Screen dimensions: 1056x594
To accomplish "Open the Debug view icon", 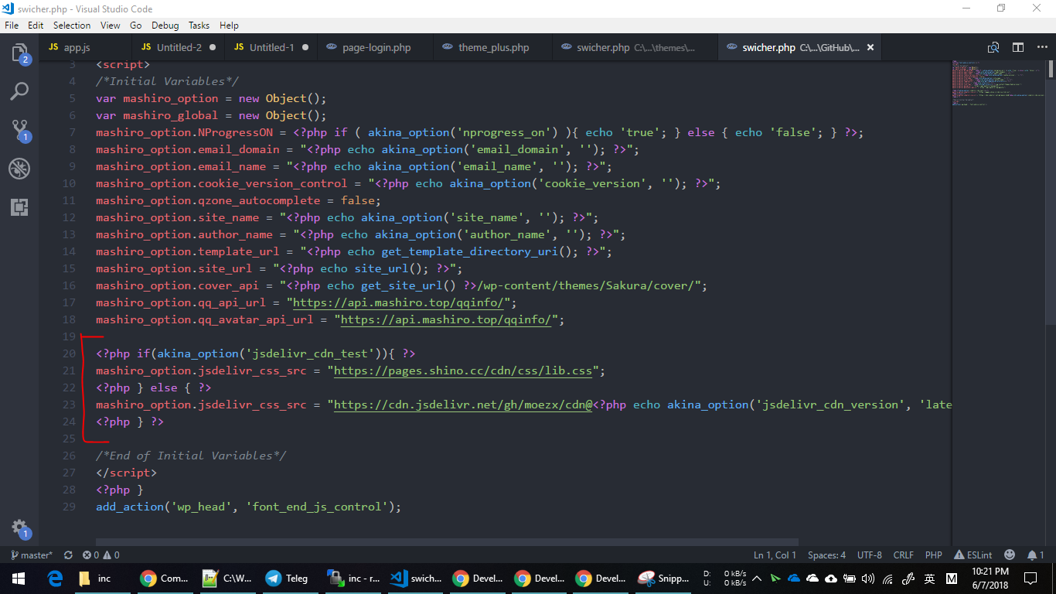I will click(x=19, y=169).
